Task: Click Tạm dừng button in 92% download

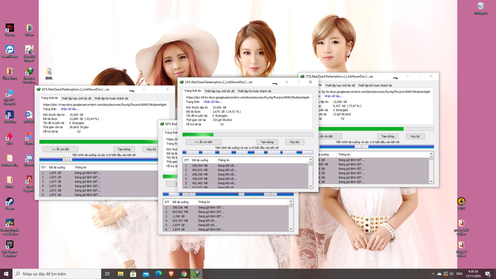Action: 124,149
